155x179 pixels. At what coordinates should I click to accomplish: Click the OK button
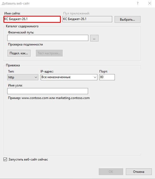tap(111, 172)
